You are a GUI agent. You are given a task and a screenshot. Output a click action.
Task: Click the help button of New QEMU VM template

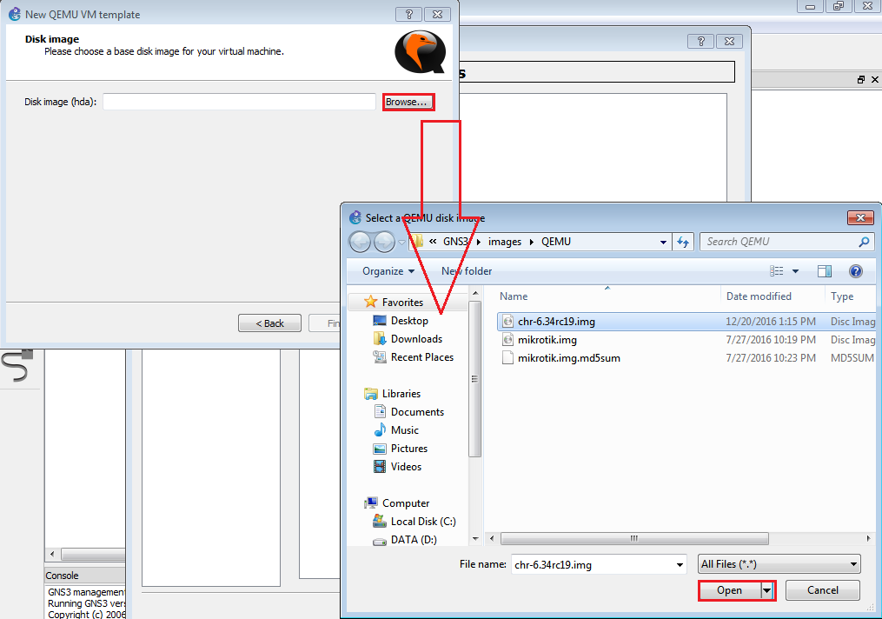tap(409, 14)
